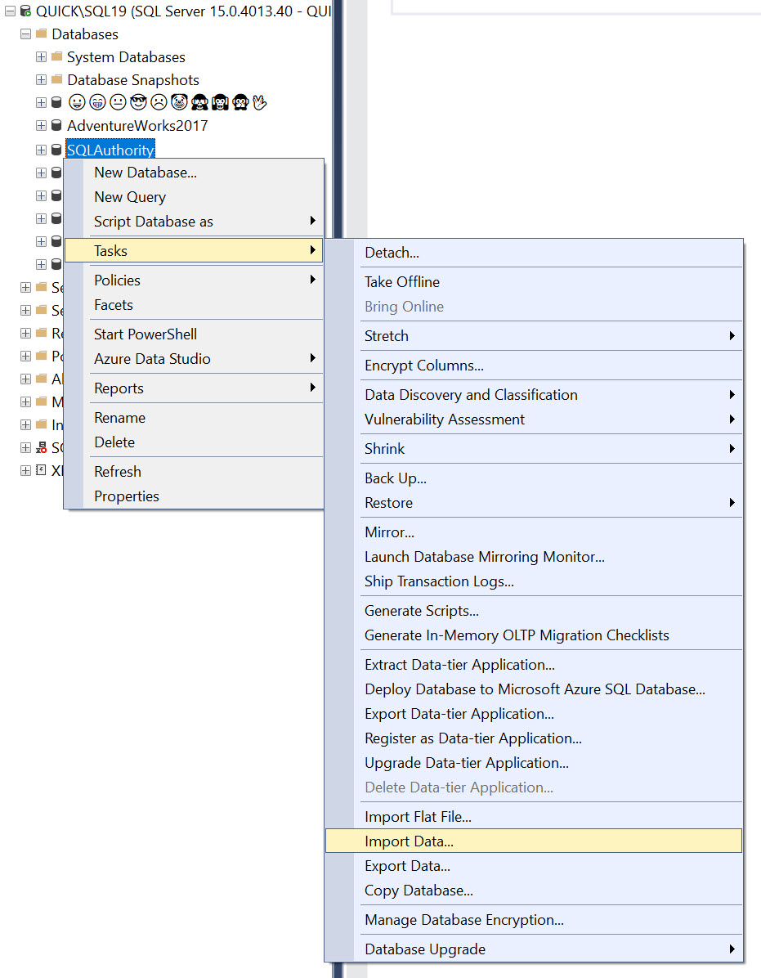Choose Manage Database Encryption...
This screenshot has width=761, height=978.
(534, 920)
